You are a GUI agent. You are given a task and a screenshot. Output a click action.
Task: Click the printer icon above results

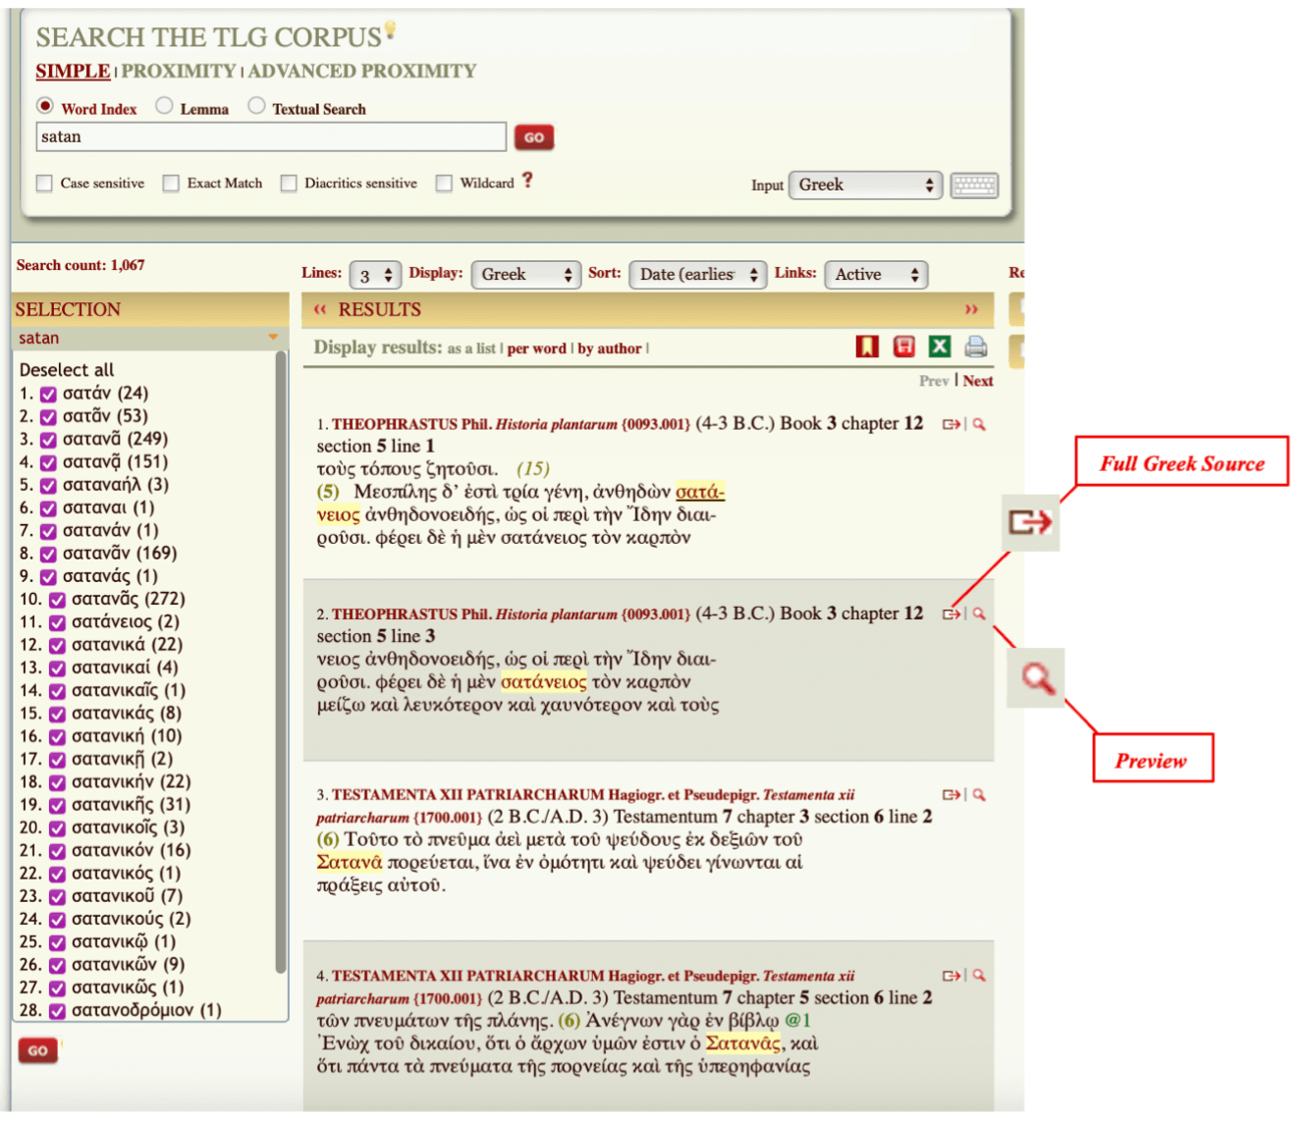click(x=976, y=347)
